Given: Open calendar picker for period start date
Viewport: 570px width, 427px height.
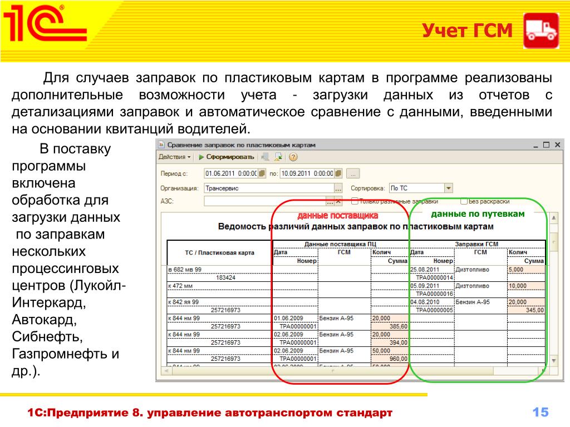Looking at the screenshot, I should [263, 173].
